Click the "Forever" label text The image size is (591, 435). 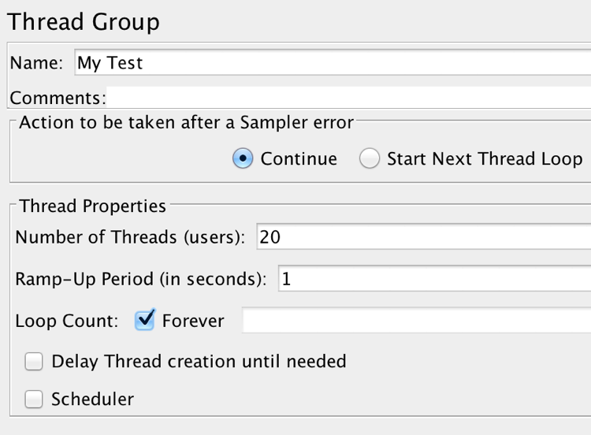click(193, 321)
